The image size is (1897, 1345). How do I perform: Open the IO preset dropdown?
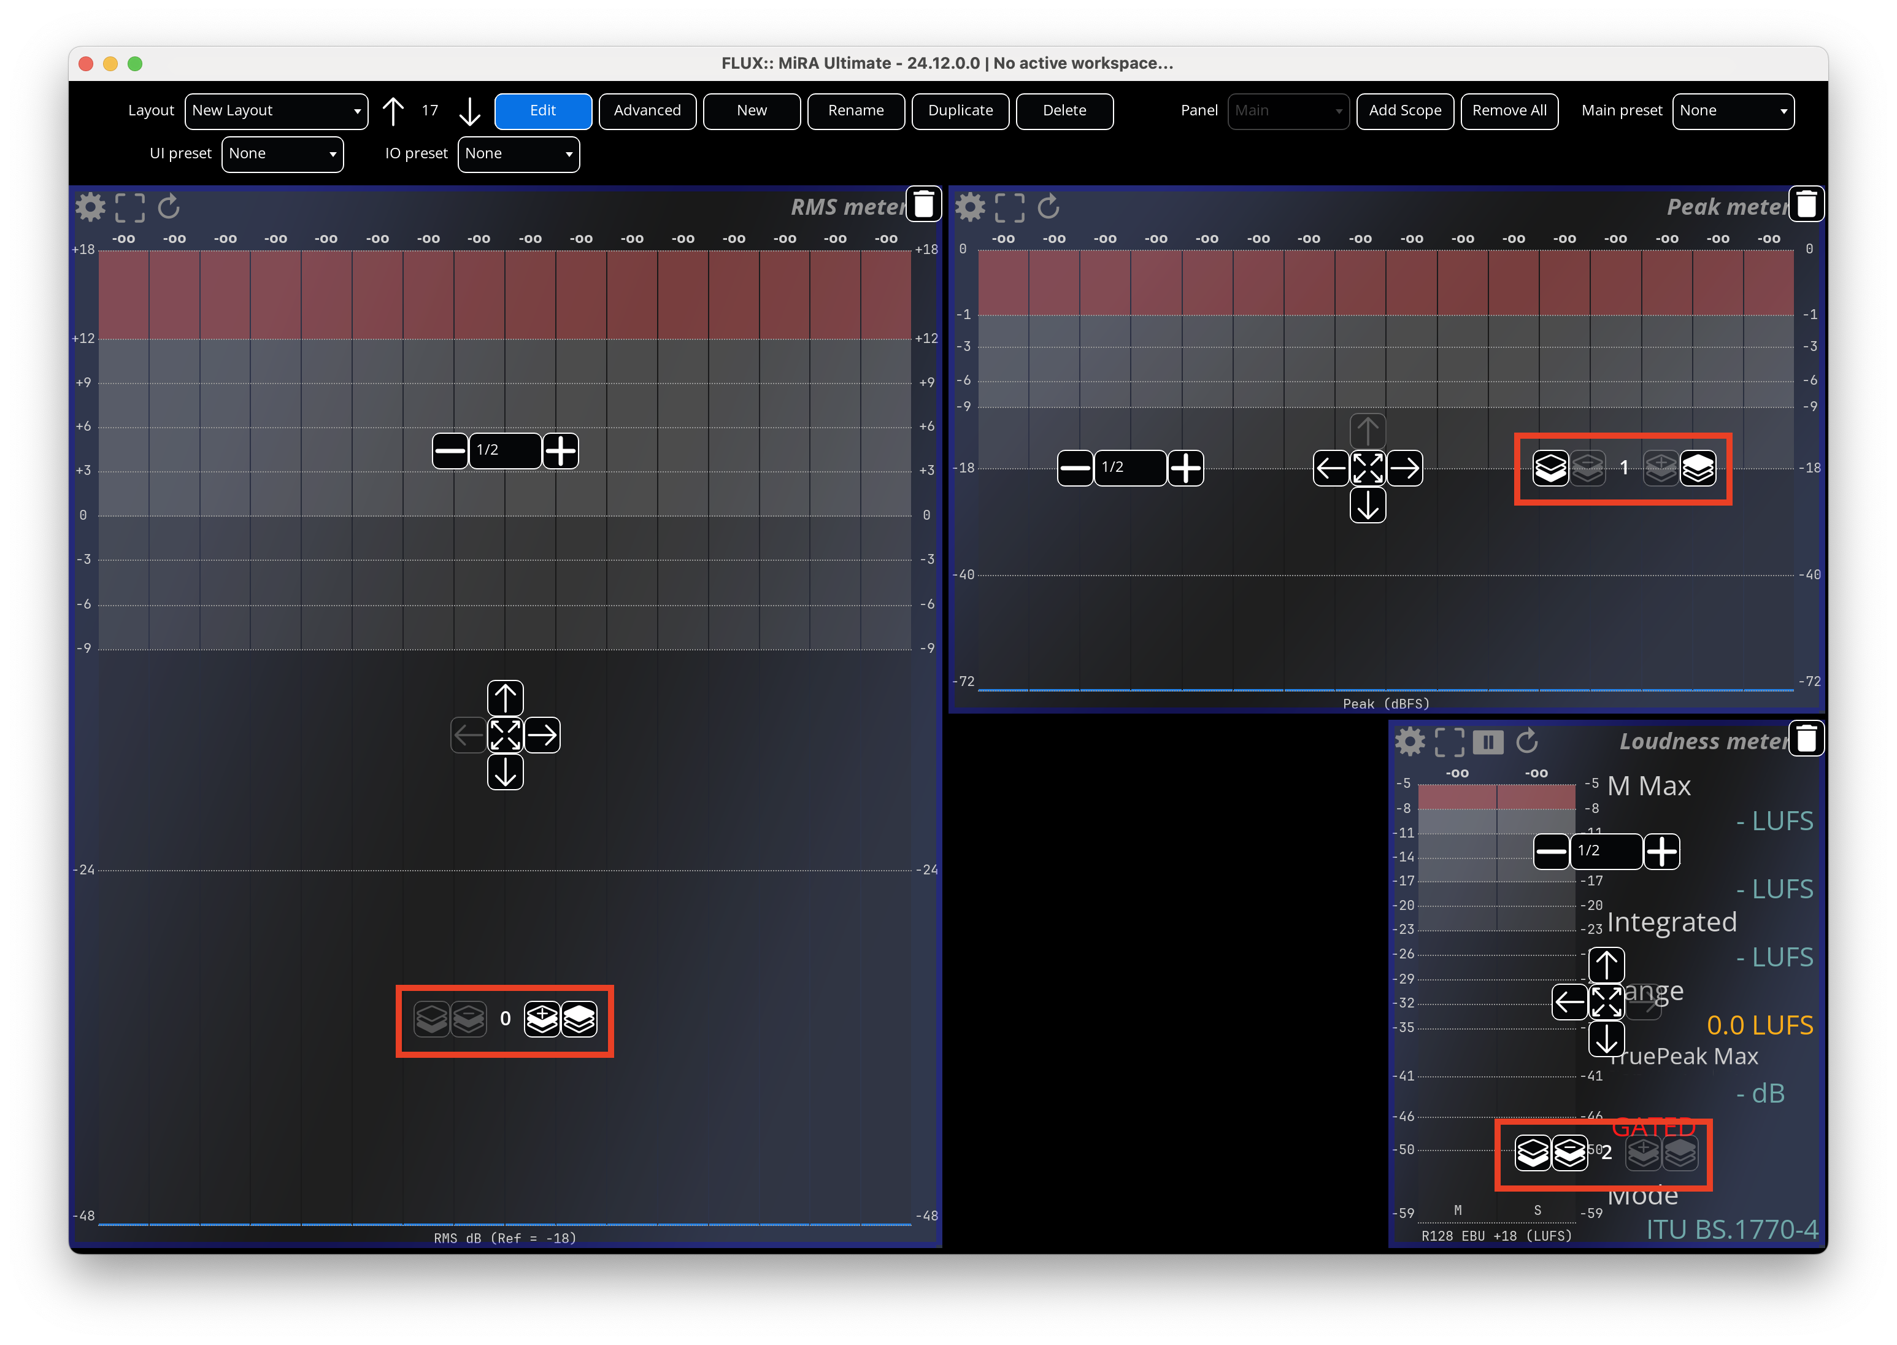[x=518, y=154]
